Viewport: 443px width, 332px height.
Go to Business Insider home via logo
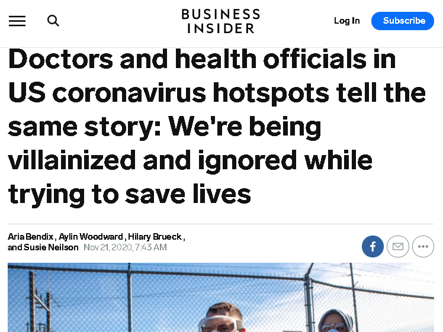pyautogui.click(x=221, y=21)
